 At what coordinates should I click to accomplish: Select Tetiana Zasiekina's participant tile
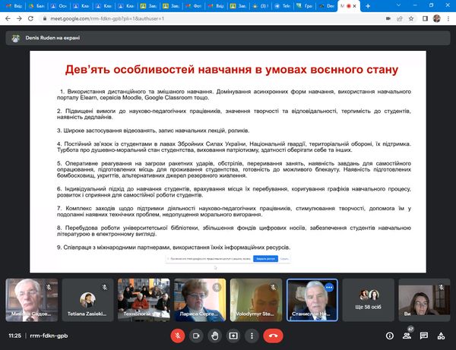pos(87,298)
